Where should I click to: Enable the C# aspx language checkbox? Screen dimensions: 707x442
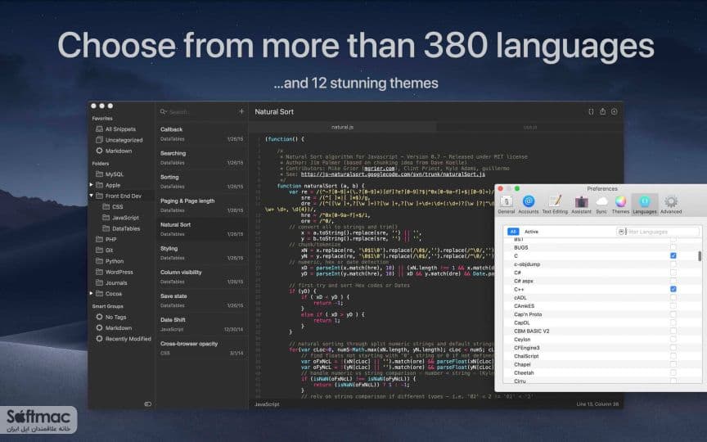[673, 281]
